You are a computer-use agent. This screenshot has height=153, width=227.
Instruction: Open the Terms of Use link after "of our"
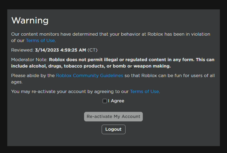(x=40, y=40)
